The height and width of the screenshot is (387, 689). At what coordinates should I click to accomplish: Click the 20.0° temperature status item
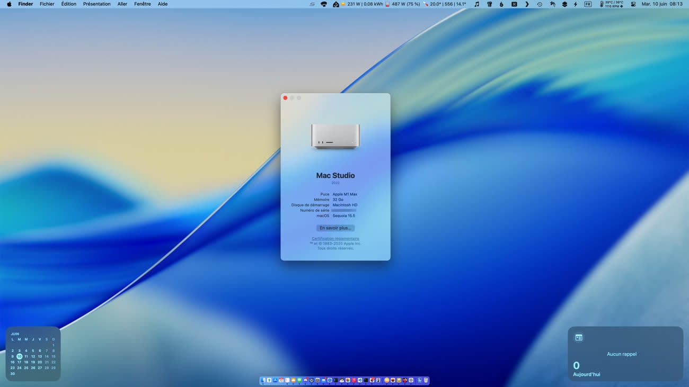coord(445,4)
